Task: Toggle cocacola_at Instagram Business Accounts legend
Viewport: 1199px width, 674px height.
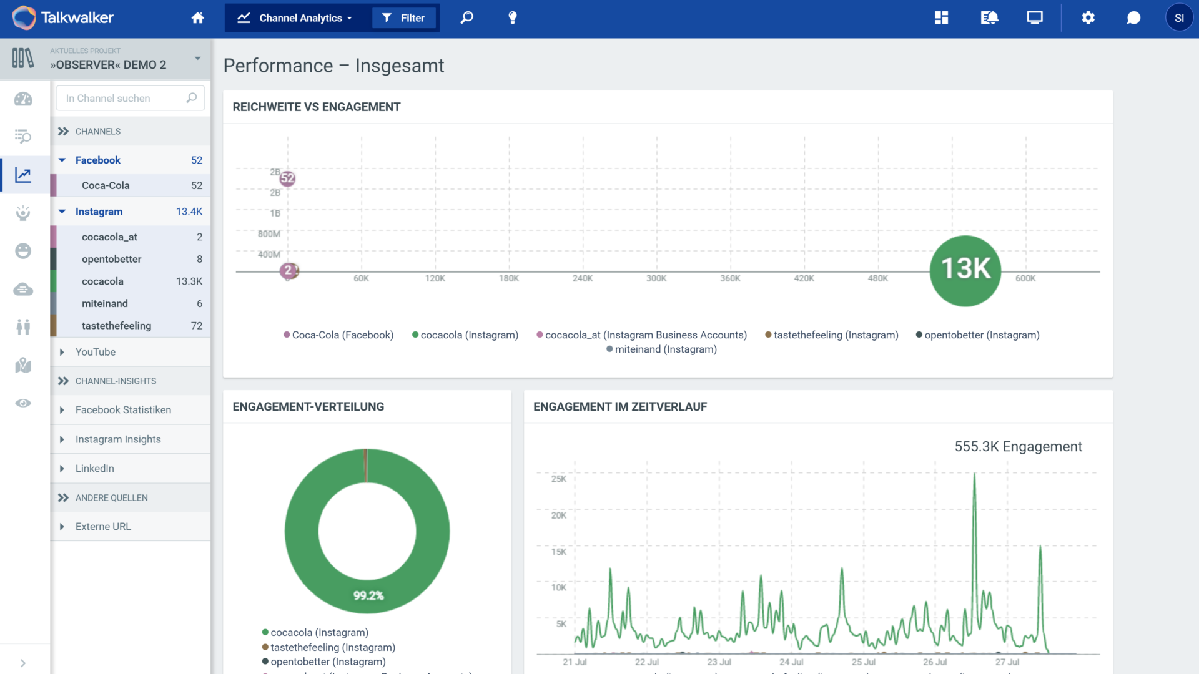Action: (x=642, y=335)
